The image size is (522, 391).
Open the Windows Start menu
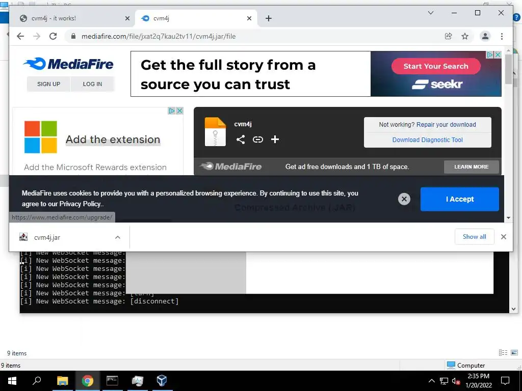(x=12, y=381)
